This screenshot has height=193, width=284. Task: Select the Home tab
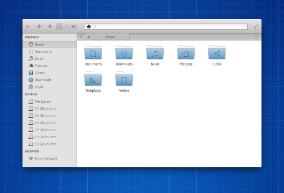110,37
